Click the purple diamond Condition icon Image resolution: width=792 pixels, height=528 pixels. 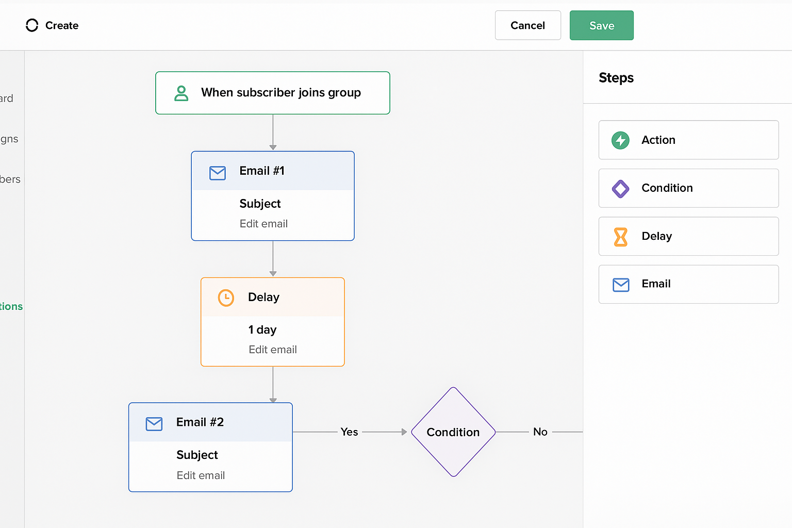pos(620,189)
